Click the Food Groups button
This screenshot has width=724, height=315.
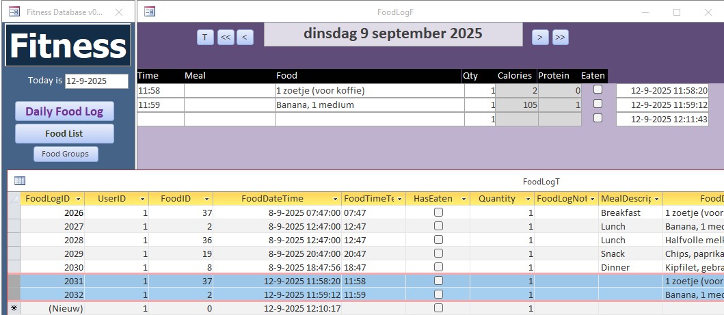click(66, 154)
